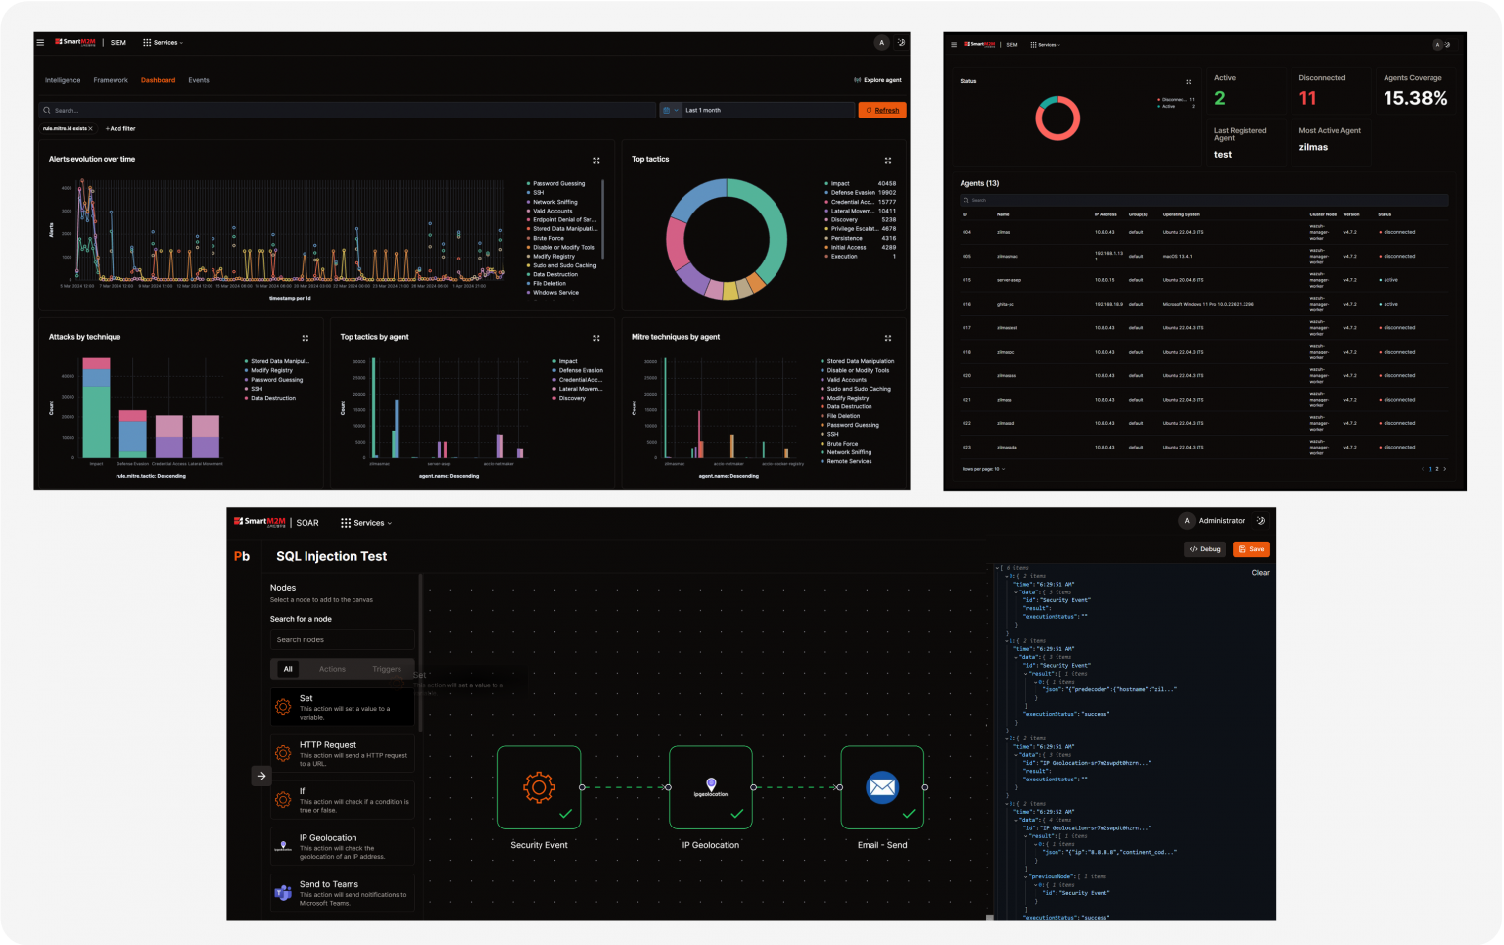
Task: Open the calendar date range dropdown
Action: (x=671, y=111)
